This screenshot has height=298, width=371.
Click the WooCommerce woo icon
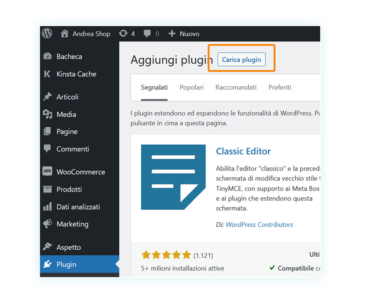47,171
